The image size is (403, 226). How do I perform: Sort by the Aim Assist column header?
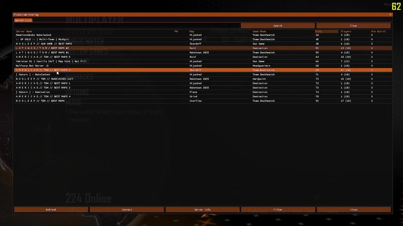pyautogui.click(x=378, y=31)
